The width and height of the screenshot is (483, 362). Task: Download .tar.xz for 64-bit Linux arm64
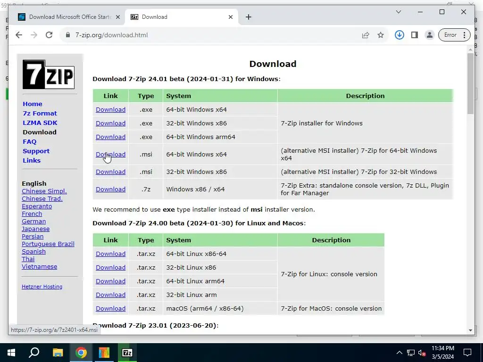click(x=110, y=281)
